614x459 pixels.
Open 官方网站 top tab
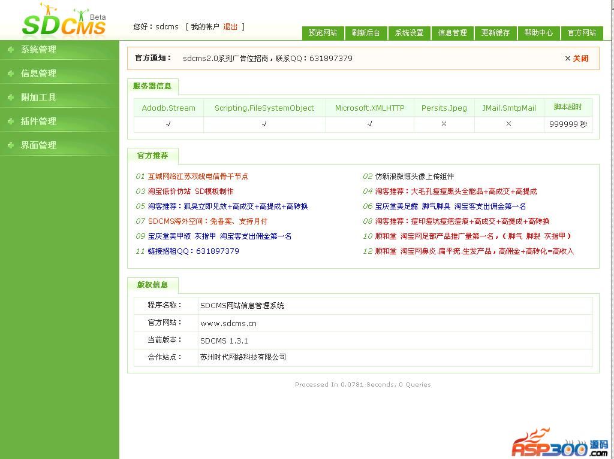coord(582,33)
